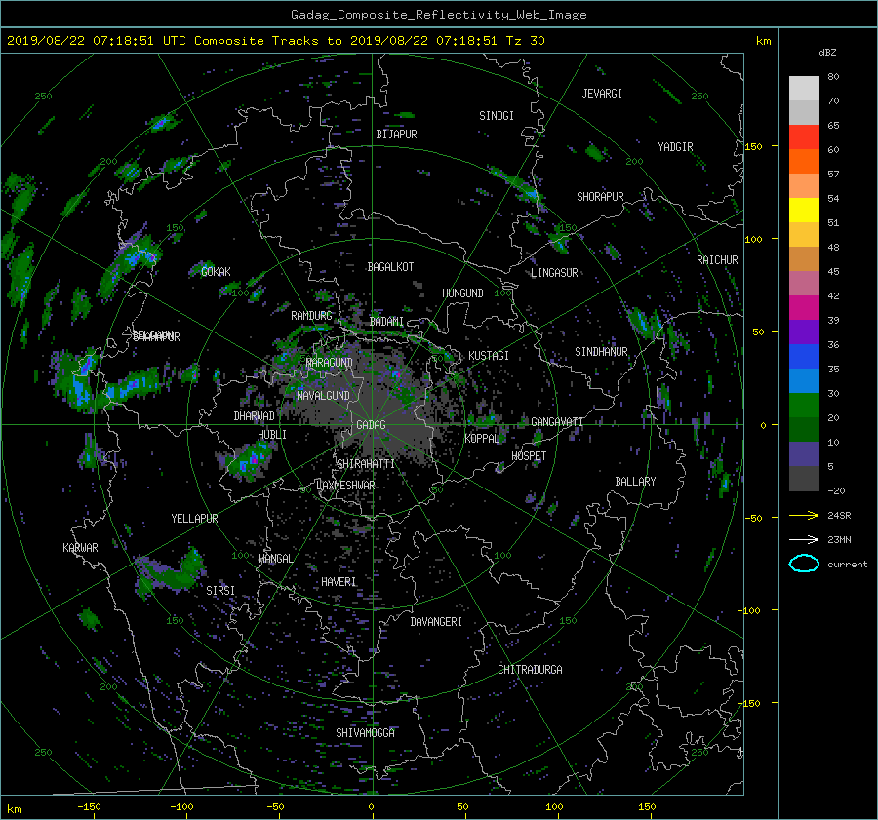Click the BIJAPUR city label

(396, 135)
